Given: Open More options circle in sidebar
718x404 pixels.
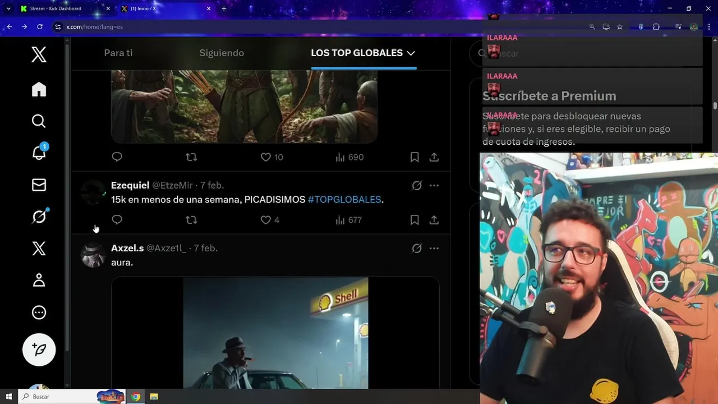Looking at the screenshot, I should pyautogui.click(x=39, y=313).
